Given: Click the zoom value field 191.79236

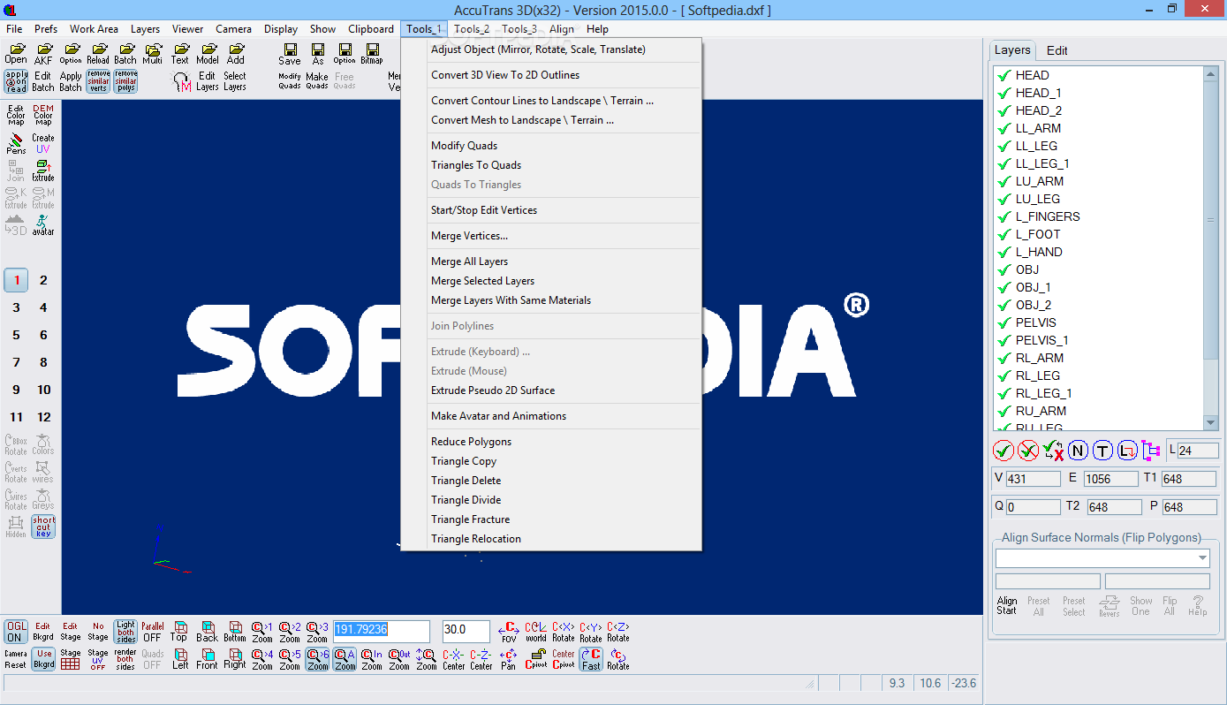Looking at the screenshot, I should pyautogui.click(x=382, y=631).
